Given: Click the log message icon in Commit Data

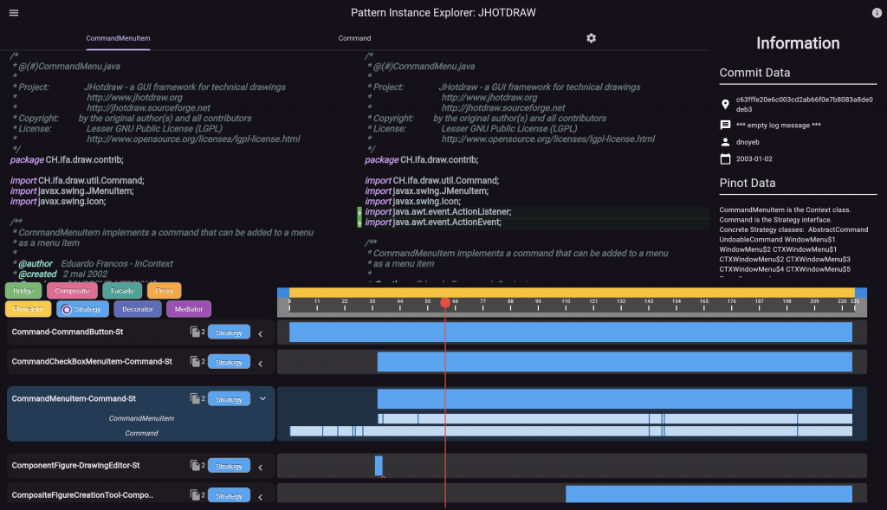Looking at the screenshot, I should pos(727,125).
